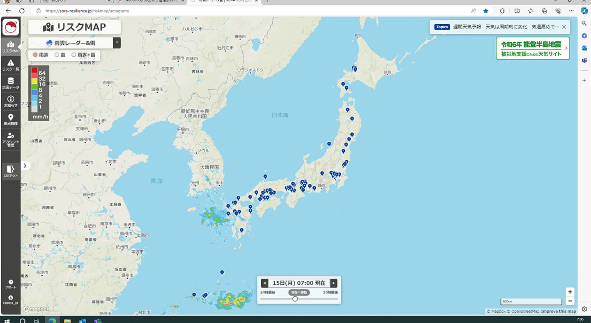Viewport: 591px width, 323px height.
Task: Click the SORA red logo
Action: pos(11,27)
